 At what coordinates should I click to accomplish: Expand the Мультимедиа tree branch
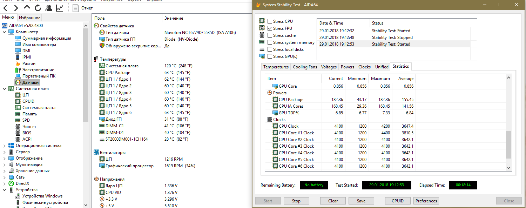[x=4, y=165]
